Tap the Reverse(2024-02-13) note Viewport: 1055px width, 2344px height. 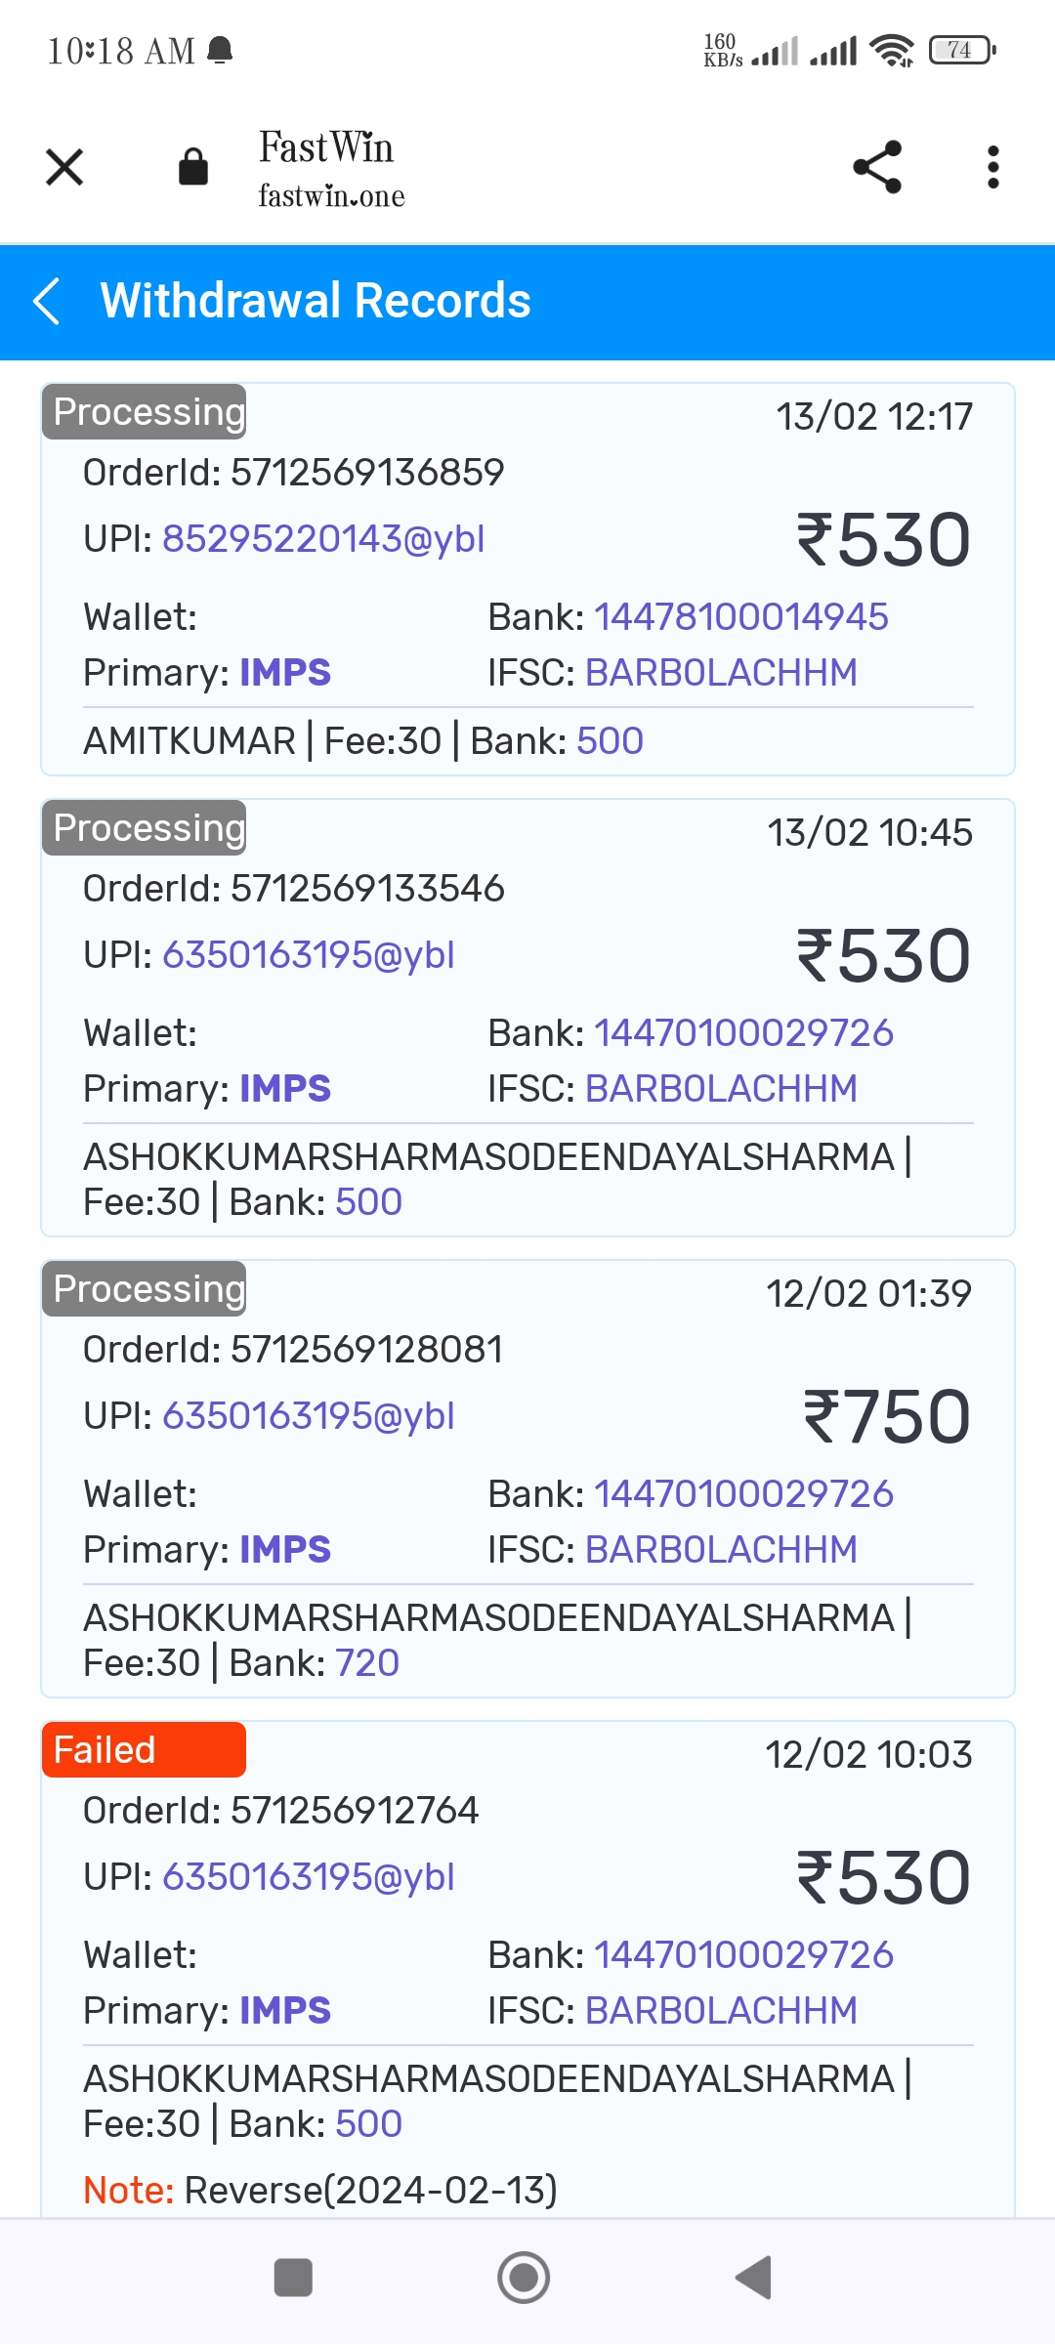point(370,2191)
